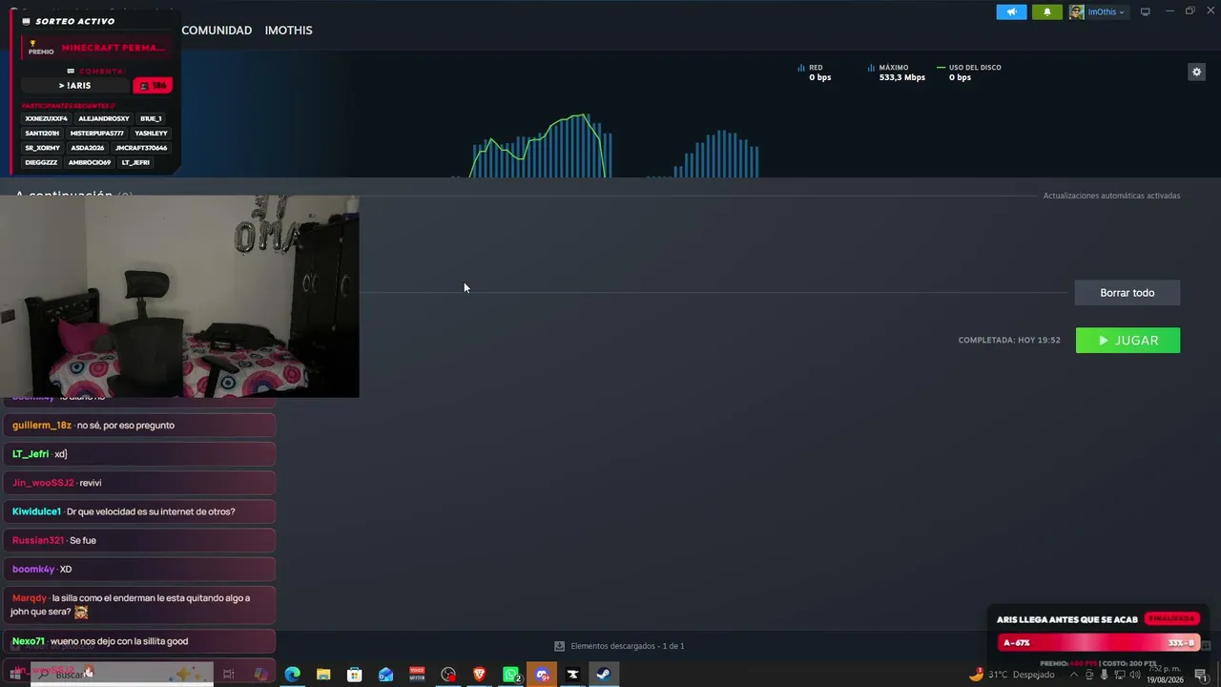1221x687 pixels.
Task: Open the clock showing 19/08/2026
Action: pos(1167,675)
